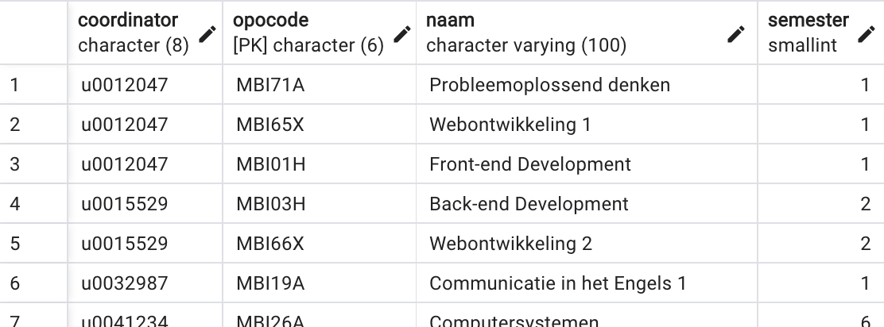Click the coordinator column edit pencil icon
This screenshot has height=327, width=884.
[207, 34]
